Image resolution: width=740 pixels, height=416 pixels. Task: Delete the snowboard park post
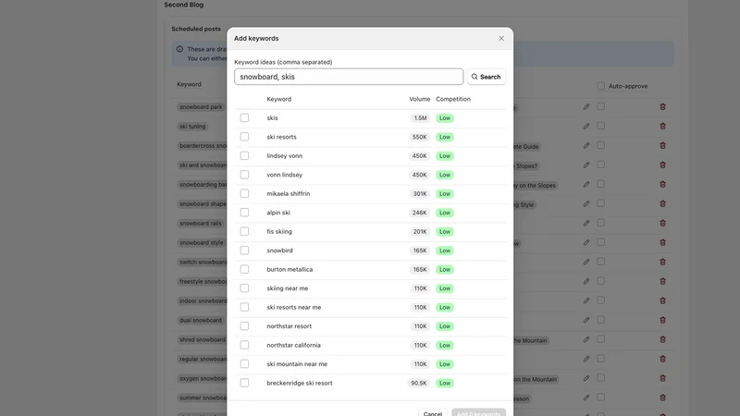pos(662,107)
